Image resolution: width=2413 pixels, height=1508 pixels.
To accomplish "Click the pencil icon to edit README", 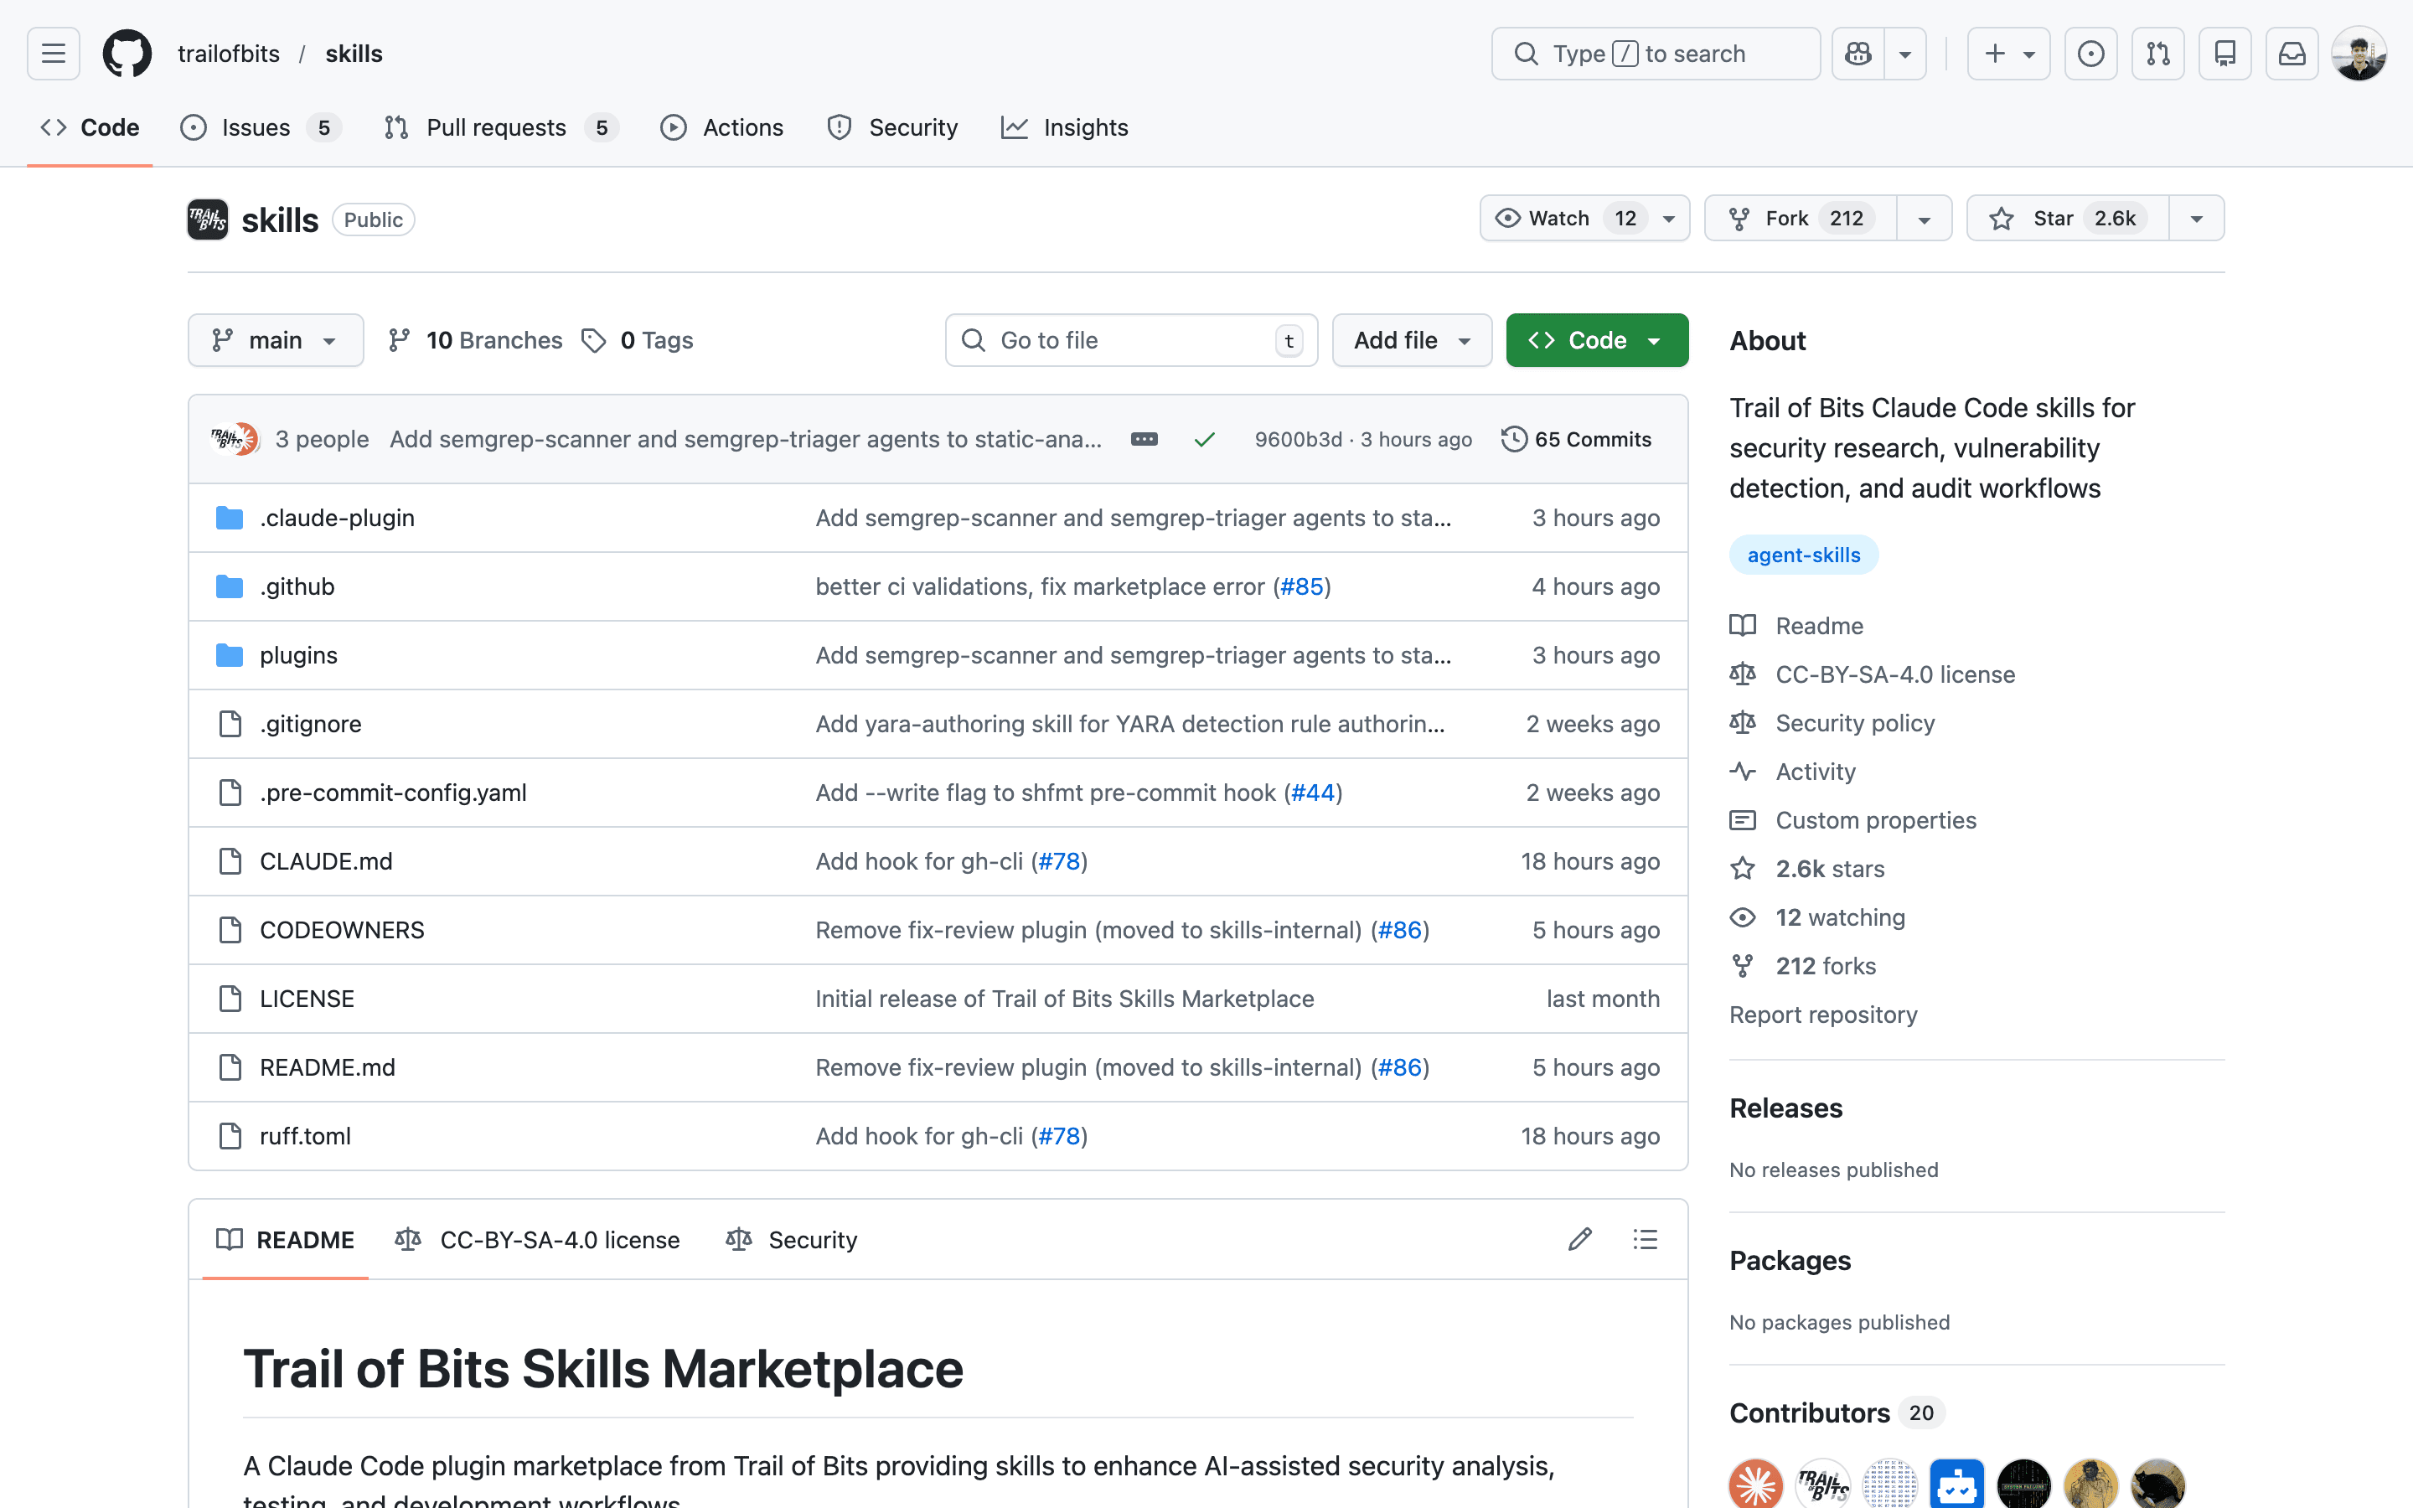I will [x=1579, y=1240].
